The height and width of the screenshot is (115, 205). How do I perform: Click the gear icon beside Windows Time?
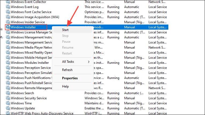[x=8, y=103]
